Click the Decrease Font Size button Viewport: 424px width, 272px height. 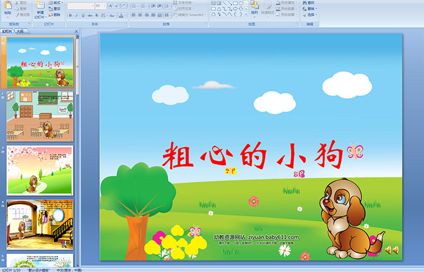point(116,5)
